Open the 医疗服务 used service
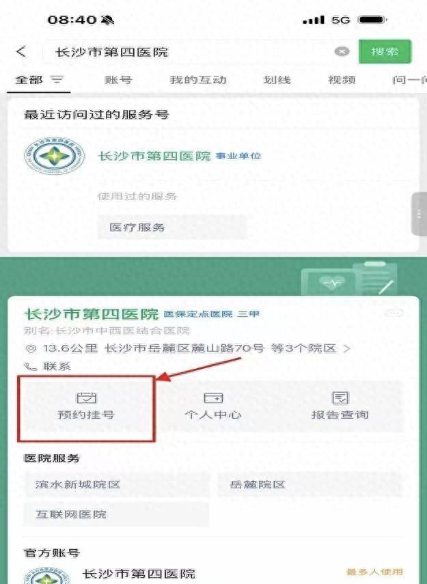The image size is (427, 584). pyautogui.click(x=171, y=227)
